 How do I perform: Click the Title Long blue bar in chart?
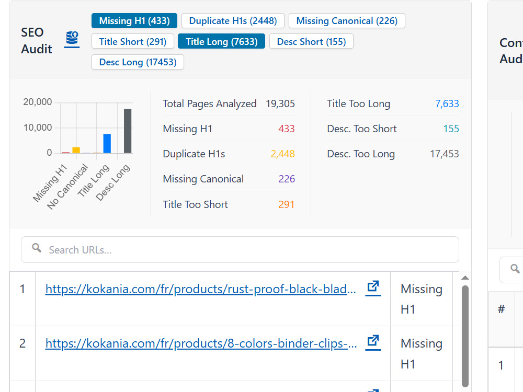click(x=107, y=144)
